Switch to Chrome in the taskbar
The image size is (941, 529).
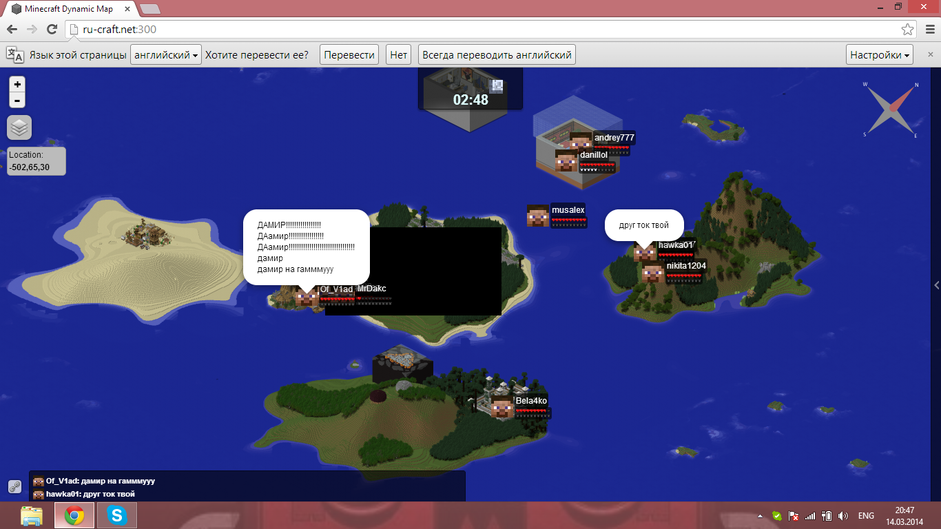click(x=74, y=515)
